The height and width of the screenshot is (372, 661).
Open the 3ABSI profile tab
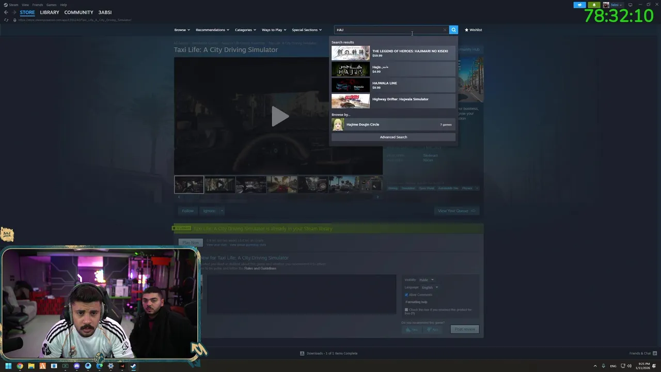(x=105, y=12)
